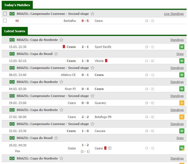This screenshot has height=164, width=188.
Task: Click the W badge for Atletico-CE match
Action: pos(182,75)
